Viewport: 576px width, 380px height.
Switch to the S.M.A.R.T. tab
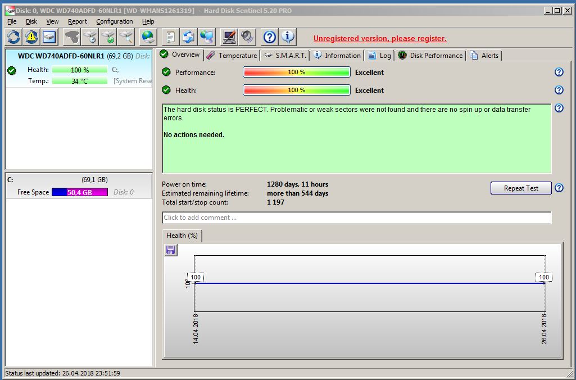coord(285,55)
